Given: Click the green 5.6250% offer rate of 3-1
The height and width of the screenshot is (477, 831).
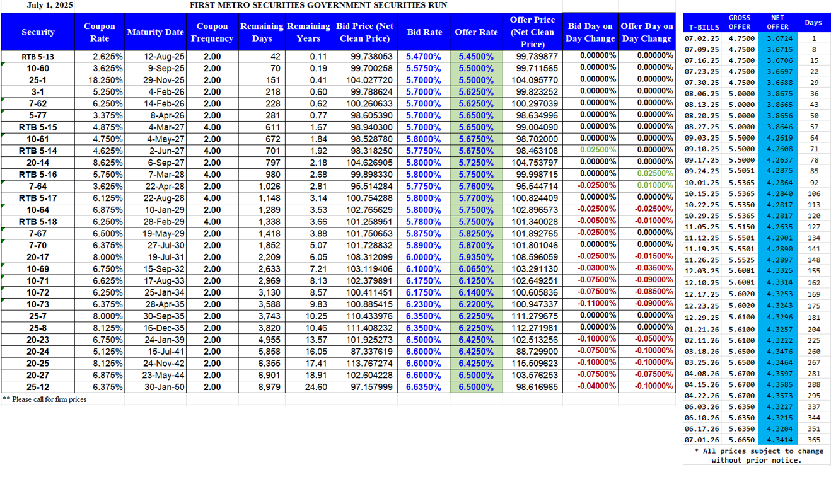Looking at the screenshot, I should pos(476,91).
